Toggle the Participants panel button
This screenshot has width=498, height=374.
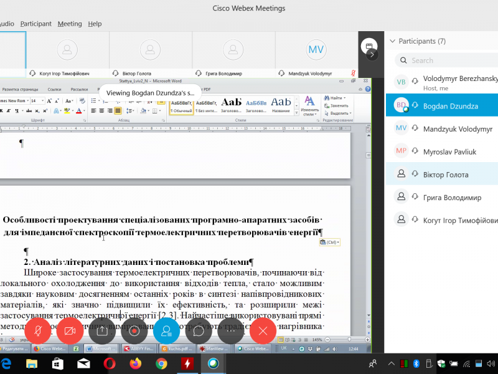click(x=166, y=331)
